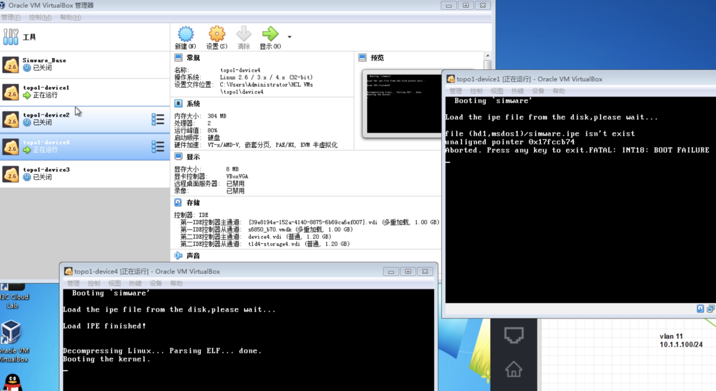Screen dimensions: 716x391
Task: Click the network port icon in sidebar
Action: click(514, 335)
